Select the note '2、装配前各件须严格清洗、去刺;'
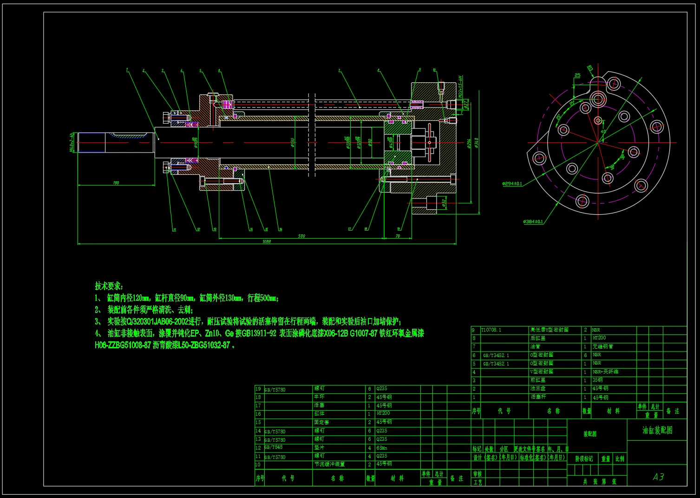 (144, 310)
